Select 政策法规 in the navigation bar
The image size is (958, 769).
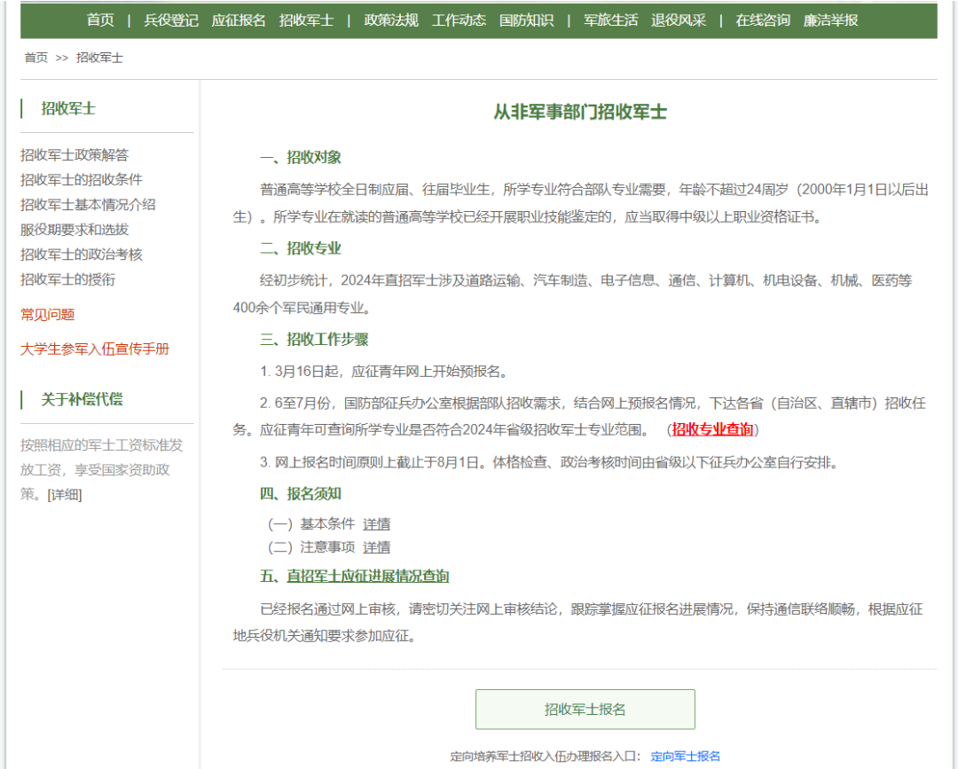point(391,20)
